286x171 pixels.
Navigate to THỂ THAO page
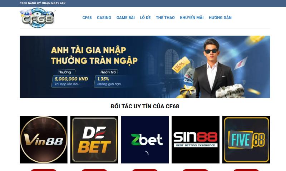coord(165,17)
